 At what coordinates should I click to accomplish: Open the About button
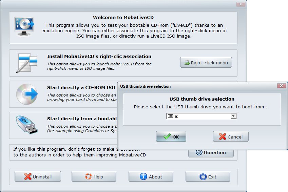pyautogui.click(x=151, y=177)
